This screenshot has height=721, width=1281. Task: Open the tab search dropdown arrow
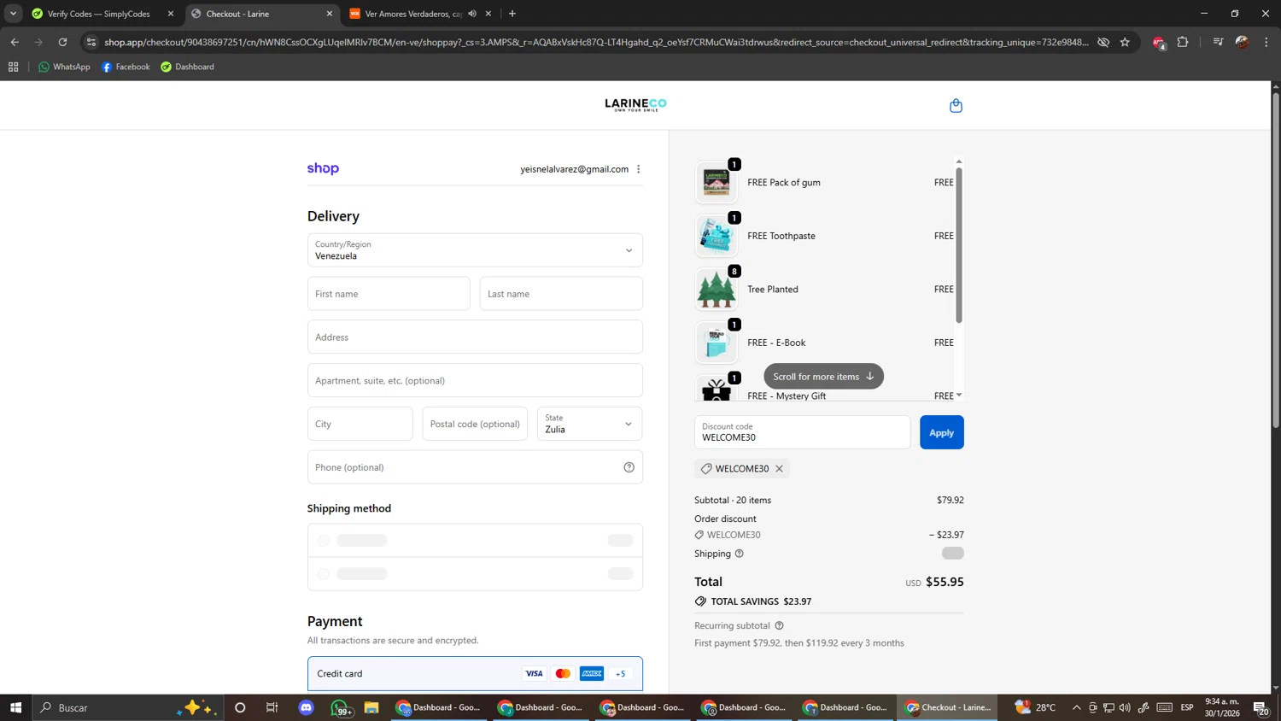click(x=13, y=14)
